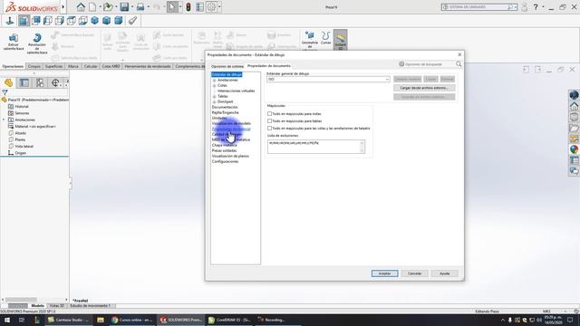Click the Aceptar button
The image size is (580, 326).
384,273
